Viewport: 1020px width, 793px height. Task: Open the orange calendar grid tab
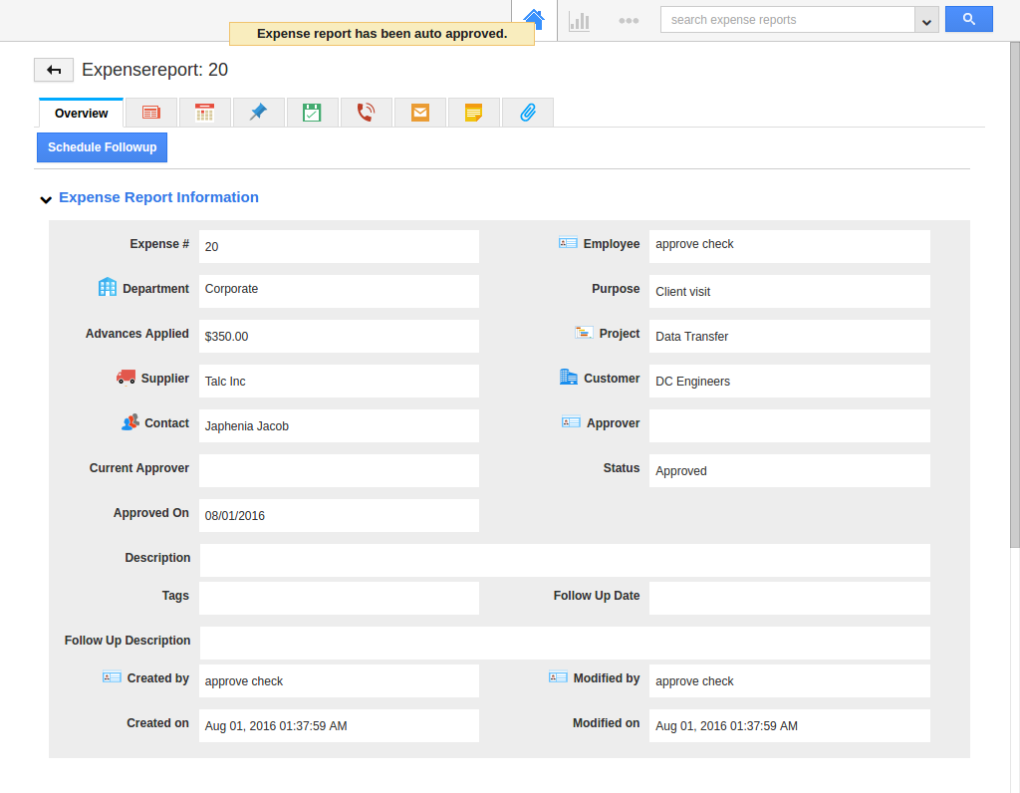coord(204,113)
